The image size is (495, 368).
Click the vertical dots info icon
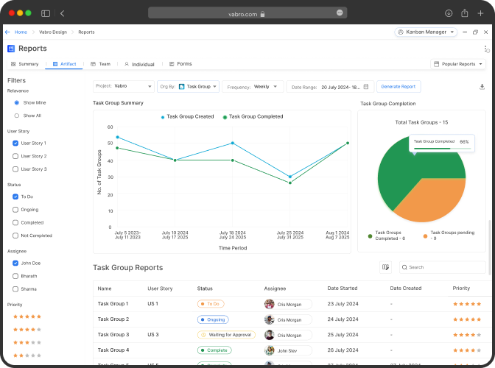[485, 49]
